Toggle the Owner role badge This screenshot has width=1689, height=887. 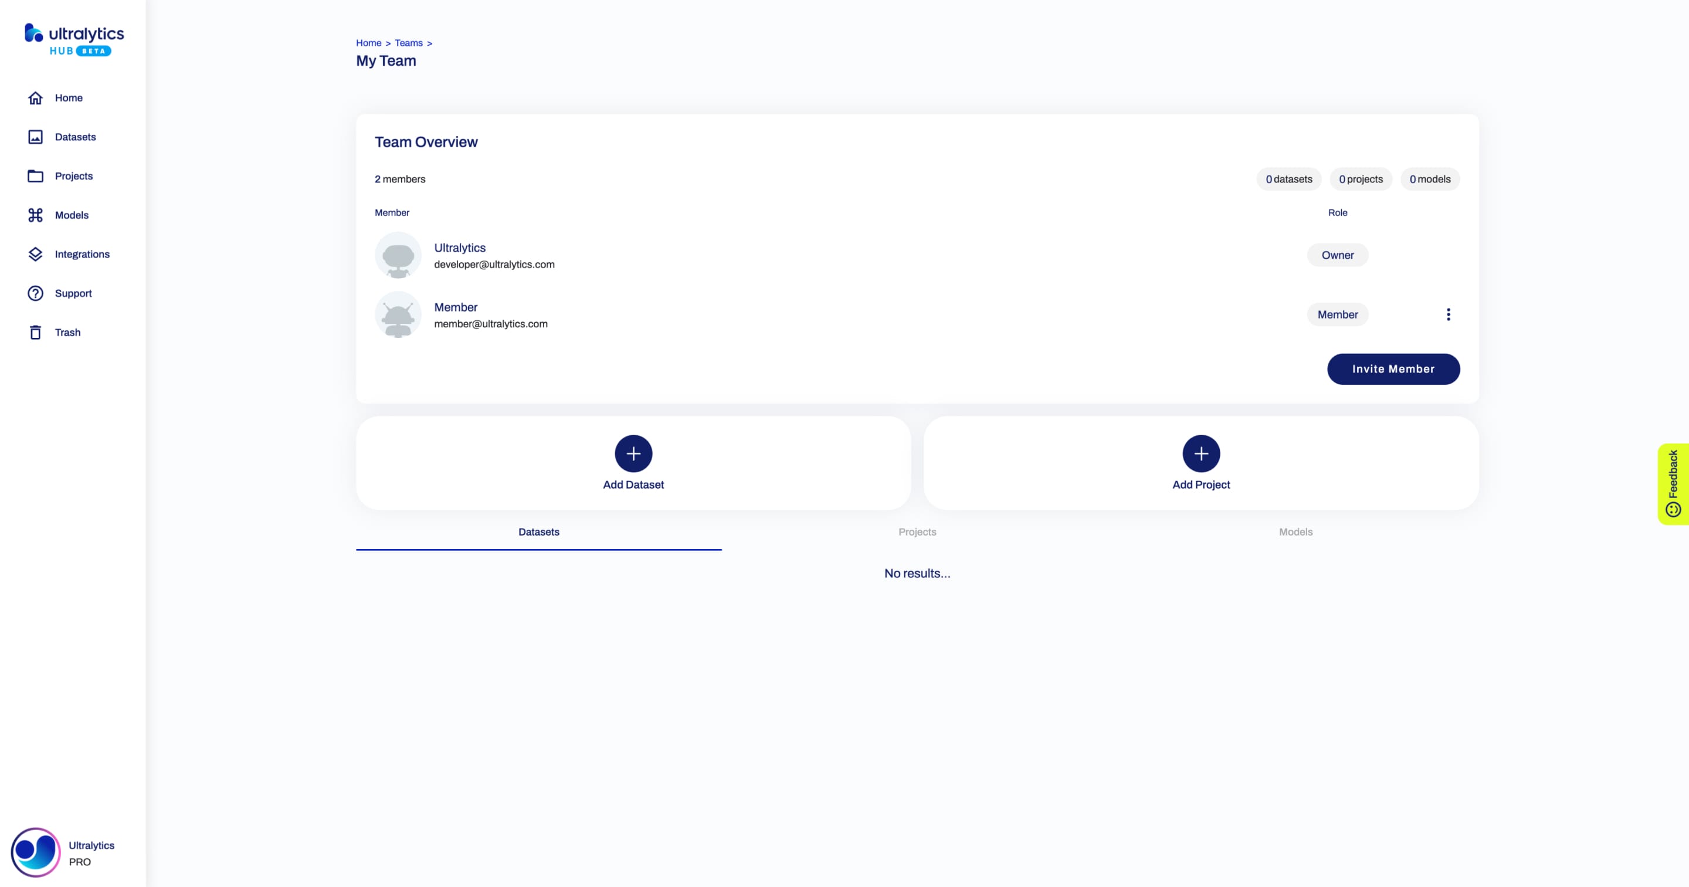click(x=1337, y=255)
